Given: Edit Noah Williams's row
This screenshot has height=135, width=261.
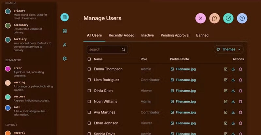Looking at the screenshot, I should tap(226, 102).
